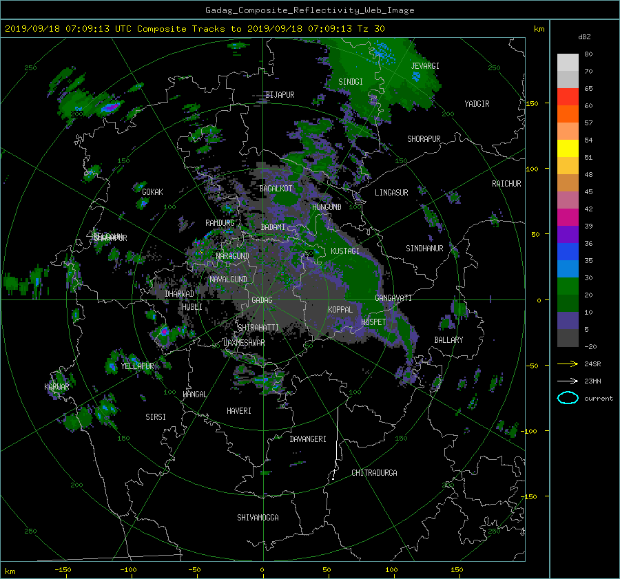Click the light gray 80 dBZ legend swatch
The height and width of the screenshot is (579, 620).
[x=568, y=62]
